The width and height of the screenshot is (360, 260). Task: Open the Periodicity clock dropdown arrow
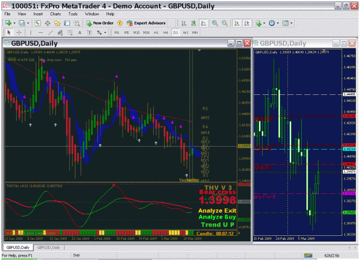(x=278, y=23)
